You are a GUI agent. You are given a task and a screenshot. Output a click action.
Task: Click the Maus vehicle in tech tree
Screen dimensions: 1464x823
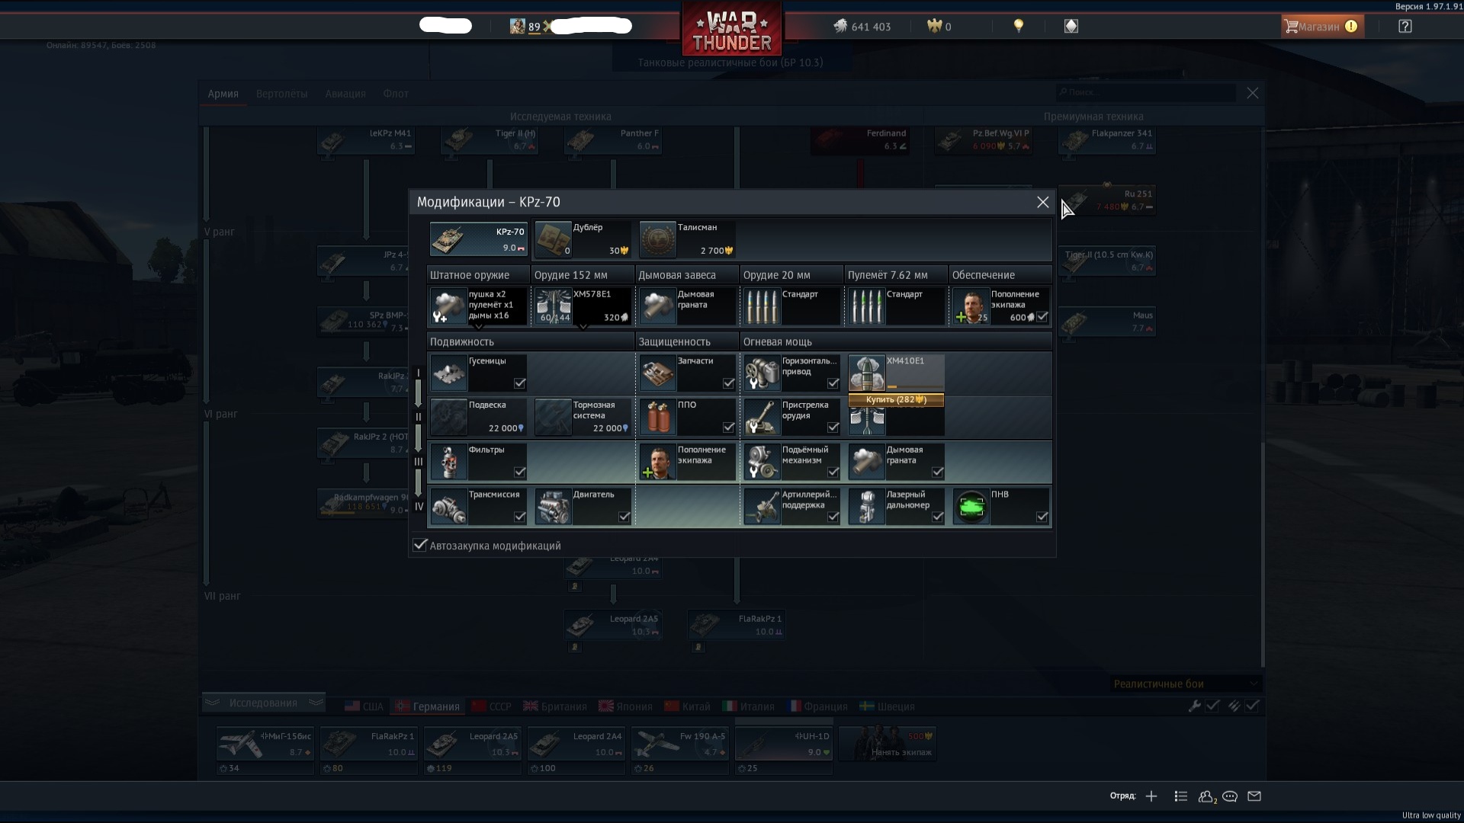pos(1107,322)
